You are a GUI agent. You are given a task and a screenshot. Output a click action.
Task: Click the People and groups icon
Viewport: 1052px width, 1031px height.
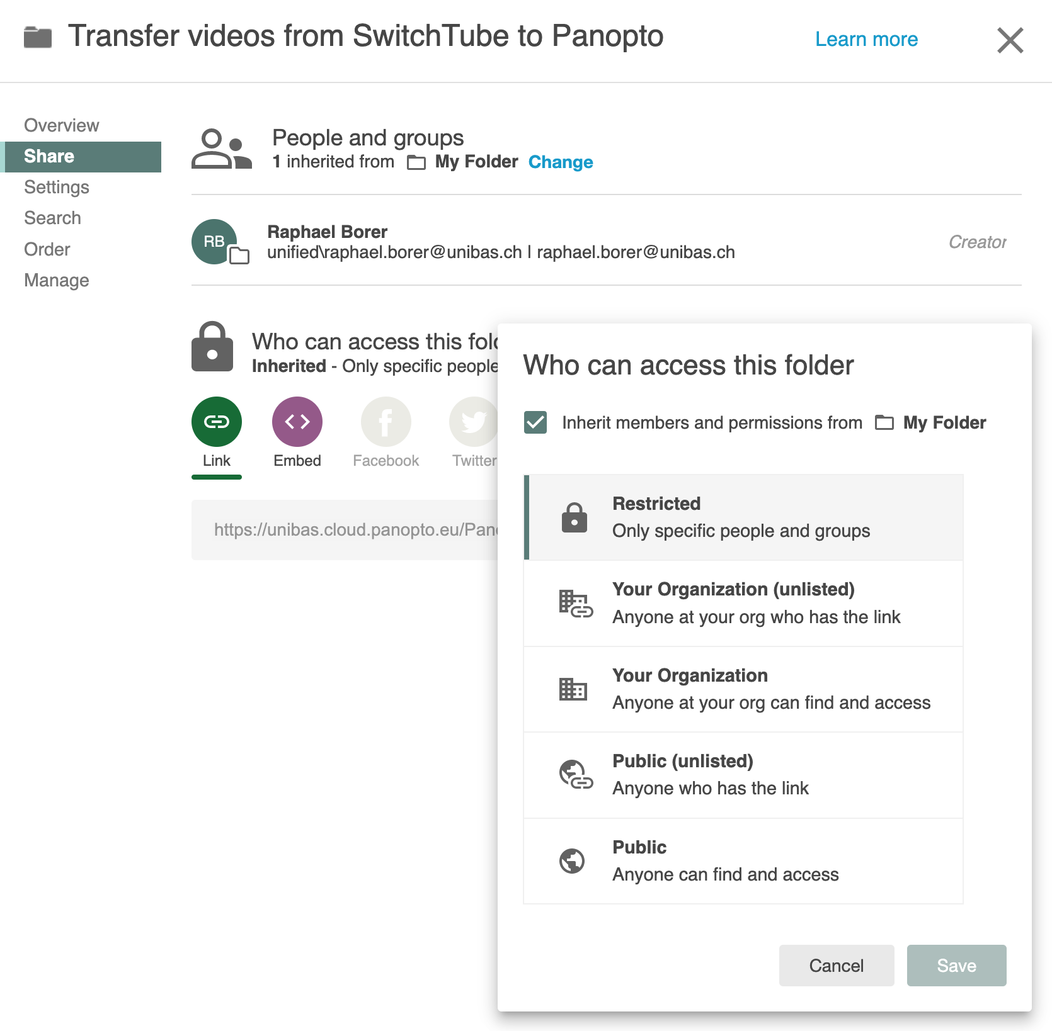tap(221, 149)
